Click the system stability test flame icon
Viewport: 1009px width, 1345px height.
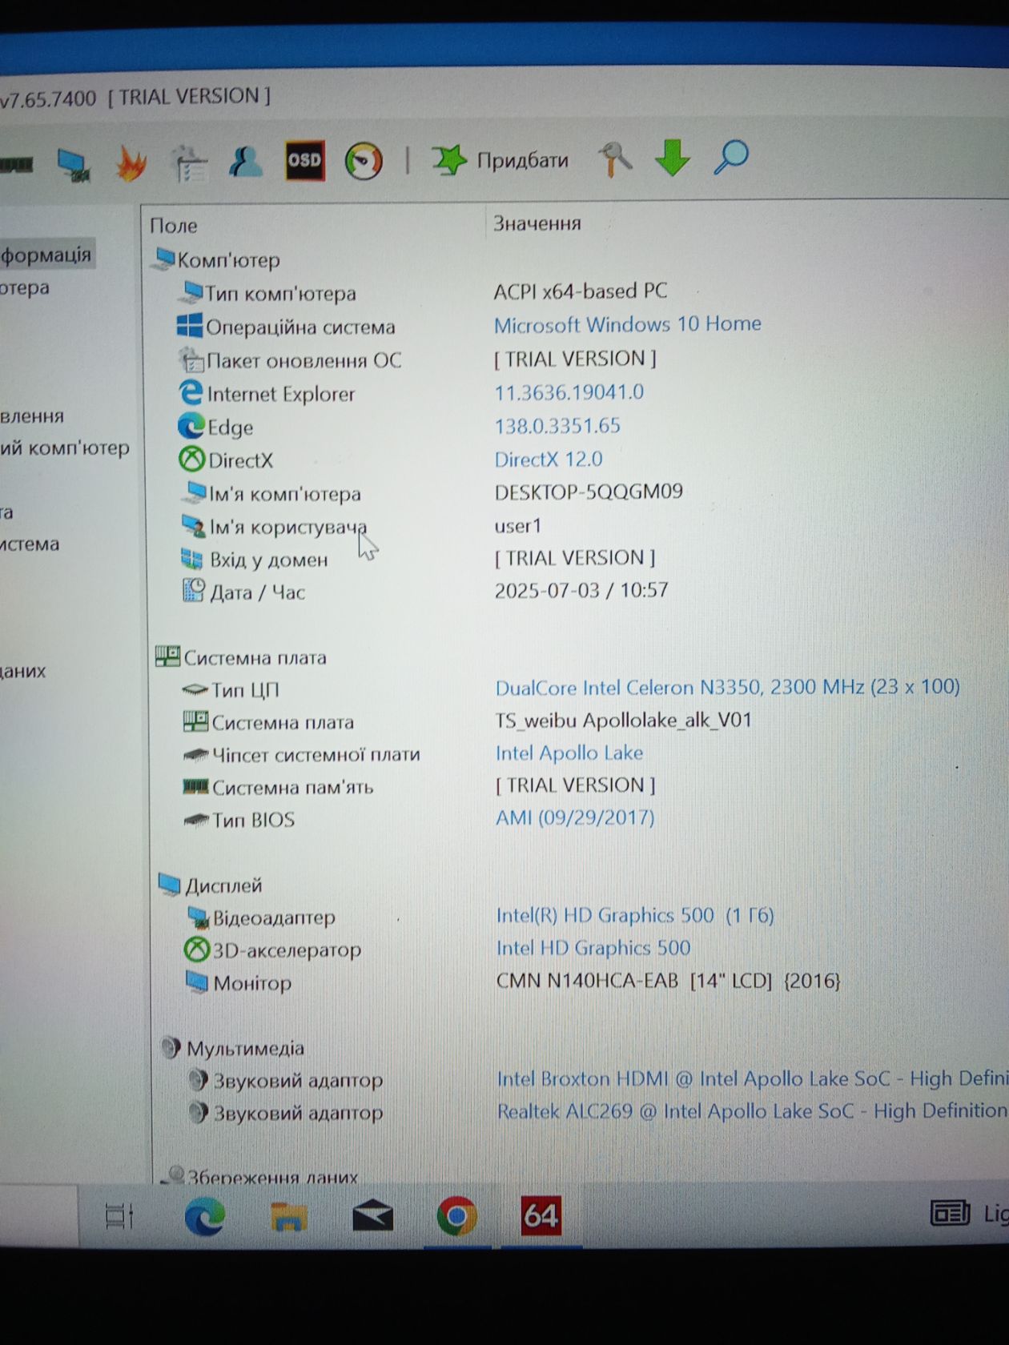click(131, 163)
